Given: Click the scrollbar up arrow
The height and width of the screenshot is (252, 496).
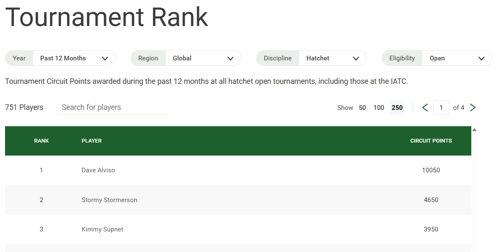Looking at the screenshot, I should click(x=474, y=130).
